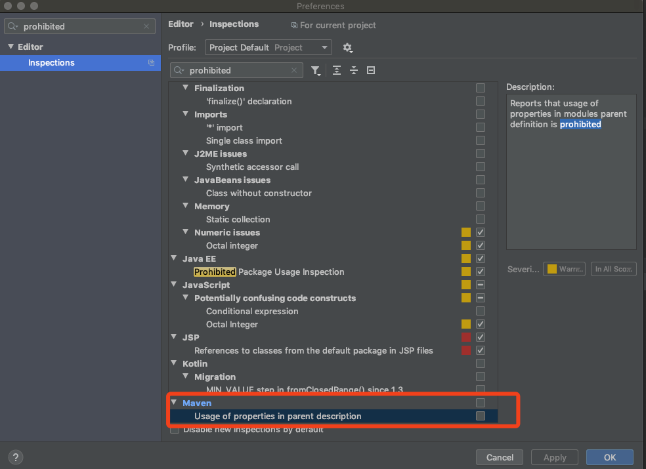Image resolution: width=646 pixels, height=469 pixels.
Task: Enable the Octal integer inspection checkbox
Action: click(480, 245)
